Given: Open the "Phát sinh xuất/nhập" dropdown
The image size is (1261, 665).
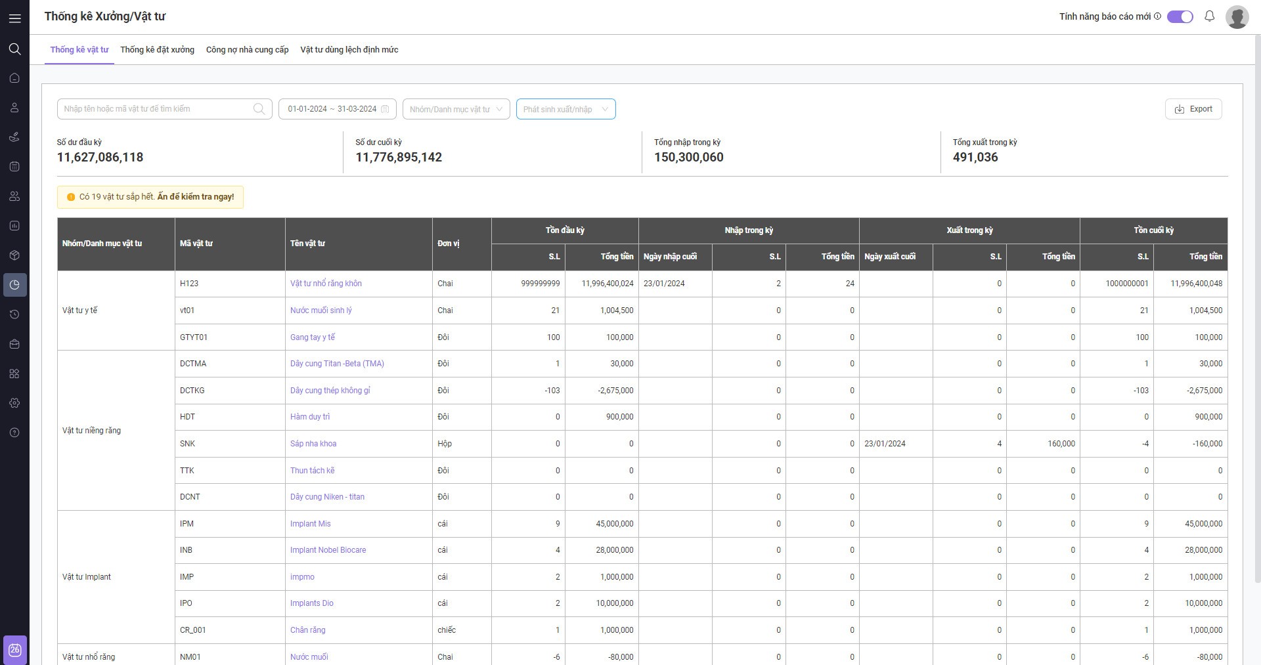Looking at the screenshot, I should click(565, 109).
